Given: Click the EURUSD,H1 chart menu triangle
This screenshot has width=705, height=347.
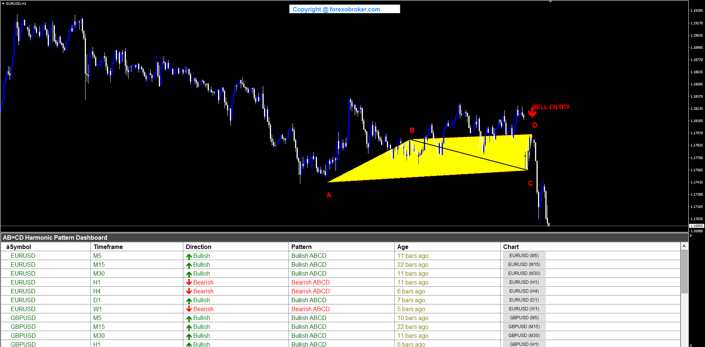Looking at the screenshot, I should (x=3, y=3).
